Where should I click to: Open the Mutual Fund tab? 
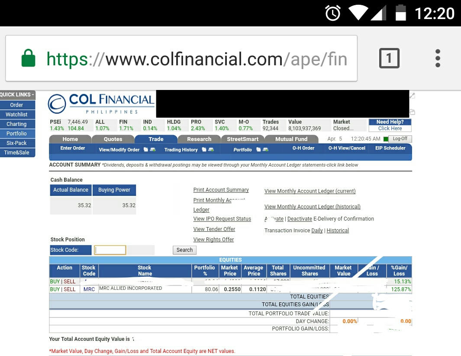coord(291,139)
